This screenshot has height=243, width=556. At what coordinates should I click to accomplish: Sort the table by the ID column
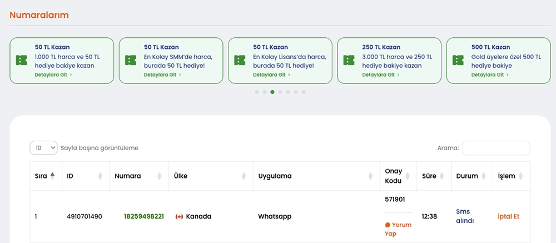[100, 176]
